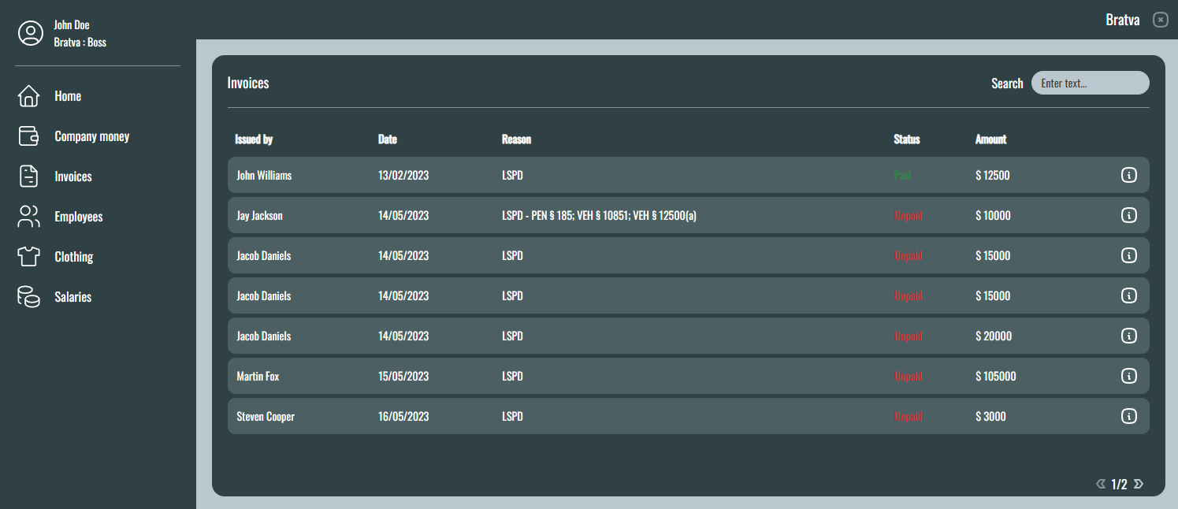Open the Company money wallet icon
1178x509 pixels.
click(x=28, y=136)
